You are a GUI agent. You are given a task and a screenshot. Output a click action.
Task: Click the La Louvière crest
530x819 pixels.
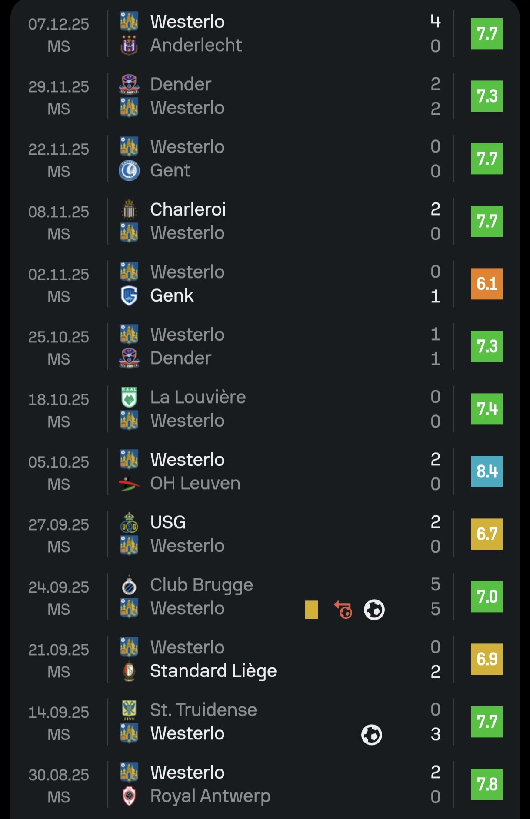point(129,397)
